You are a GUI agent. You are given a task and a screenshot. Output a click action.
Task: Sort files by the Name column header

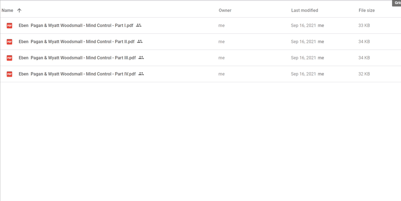[x=8, y=11]
